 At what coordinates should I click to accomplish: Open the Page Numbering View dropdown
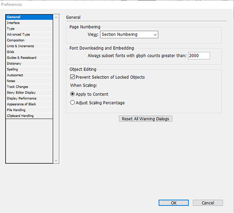[129, 35]
